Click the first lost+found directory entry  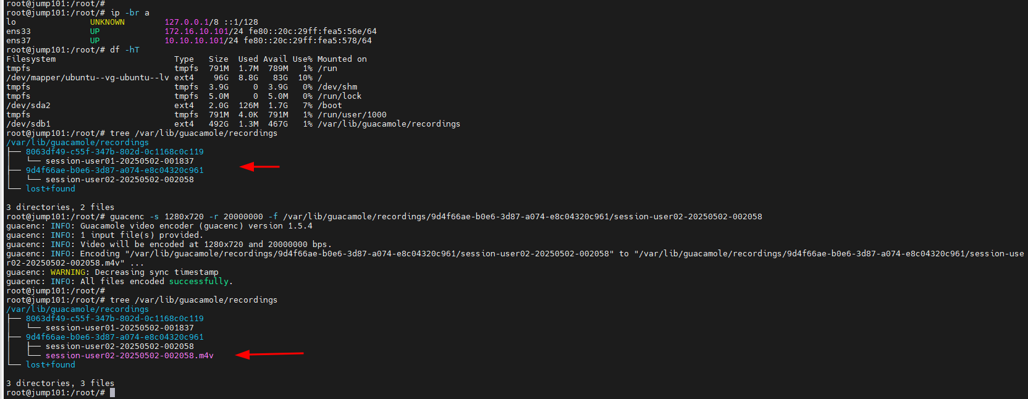click(x=50, y=189)
